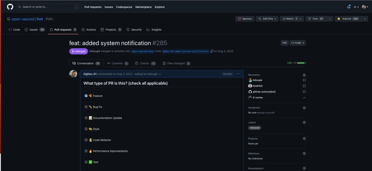Toggle the Style checkbox
The height and width of the screenshot is (171, 372).
tap(86, 129)
